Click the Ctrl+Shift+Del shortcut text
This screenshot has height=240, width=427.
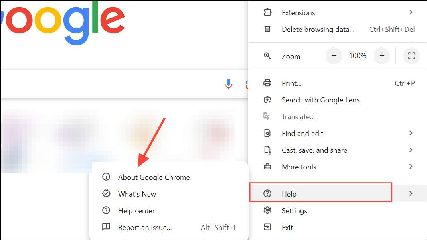[392, 29]
